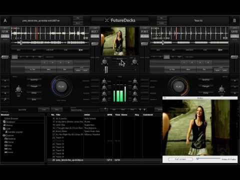Expand the System node in browser tree
Screen dimensions: 240x180
[x=10, y=135]
